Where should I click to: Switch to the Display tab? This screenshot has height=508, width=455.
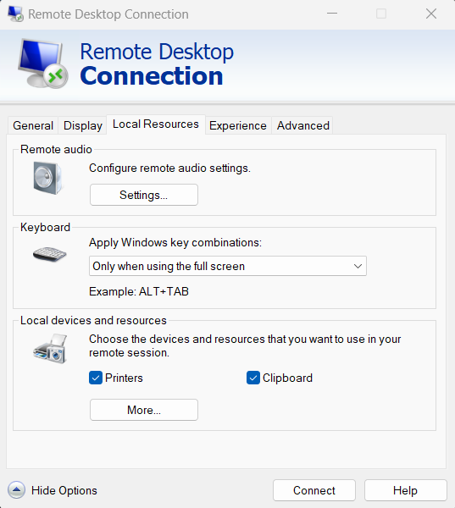83,125
